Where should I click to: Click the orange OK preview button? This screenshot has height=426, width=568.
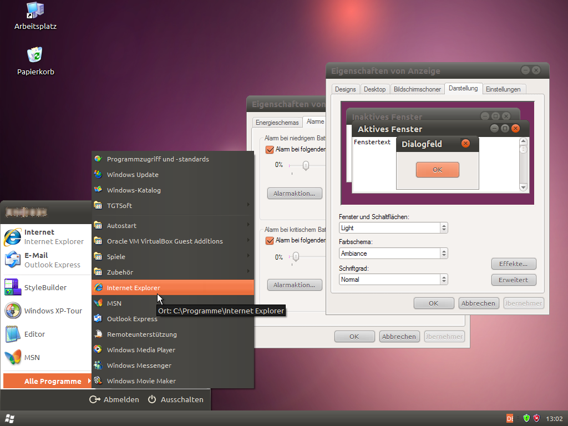[438, 170]
